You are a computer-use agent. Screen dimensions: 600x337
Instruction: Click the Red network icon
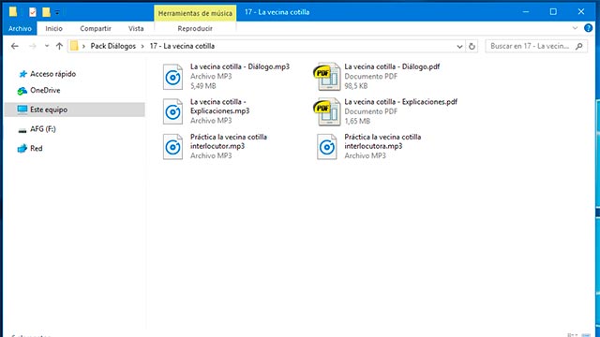[x=22, y=149]
